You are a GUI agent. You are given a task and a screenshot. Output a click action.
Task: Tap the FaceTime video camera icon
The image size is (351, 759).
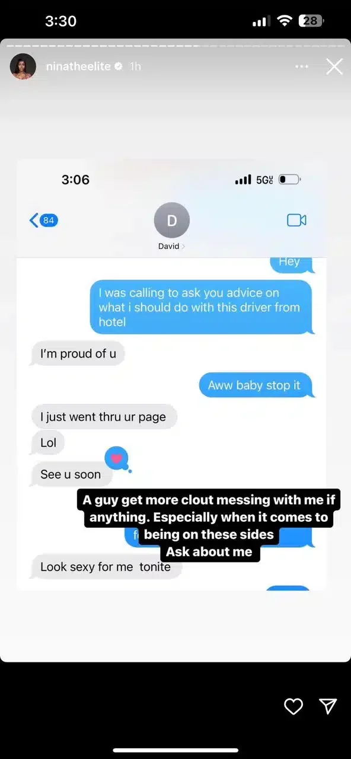296,220
